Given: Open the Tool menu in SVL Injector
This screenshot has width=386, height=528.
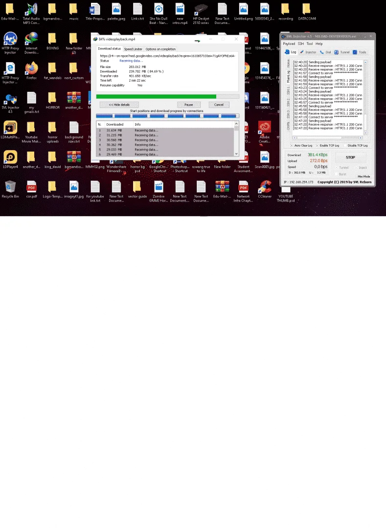Looking at the screenshot, I should 310,44.
